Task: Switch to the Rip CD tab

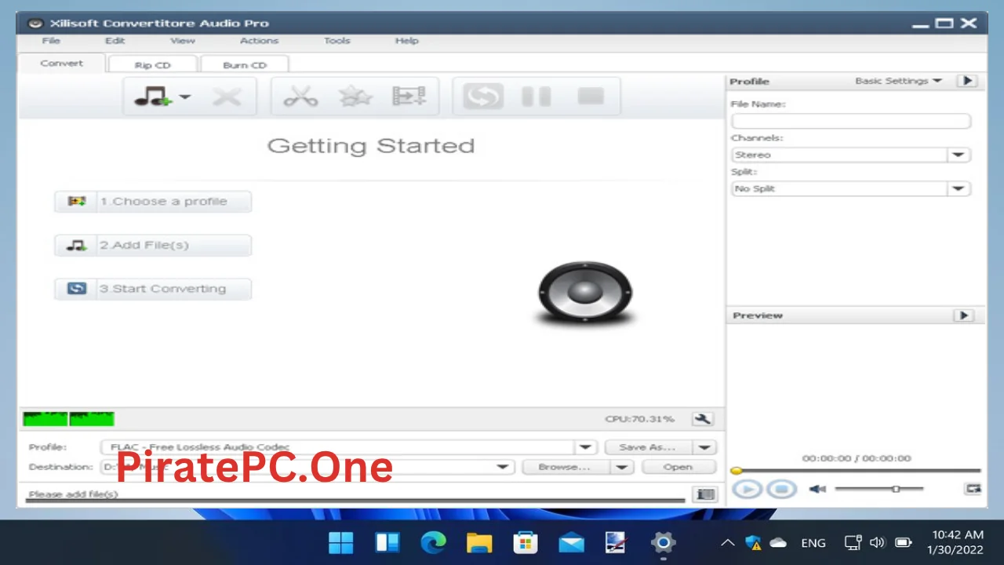Action: pyautogui.click(x=152, y=65)
